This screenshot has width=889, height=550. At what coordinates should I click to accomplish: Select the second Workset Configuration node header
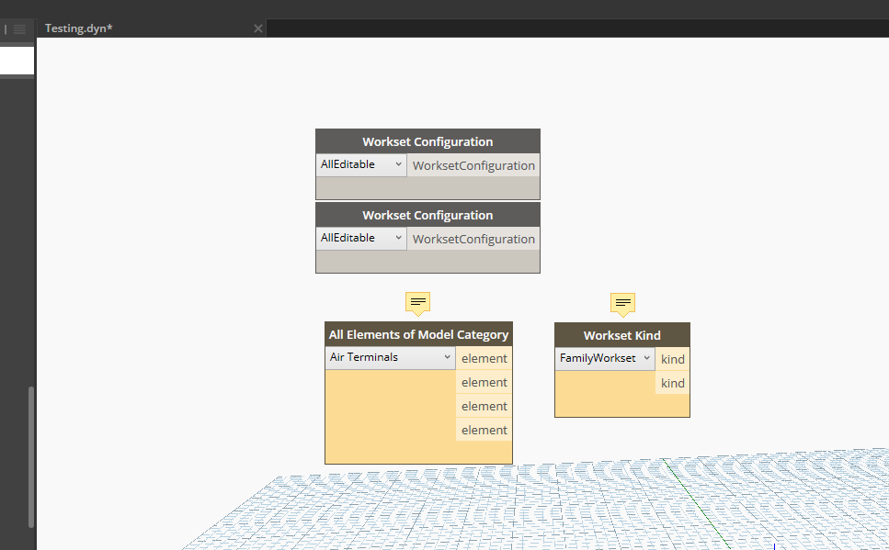(x=427, y=214)
